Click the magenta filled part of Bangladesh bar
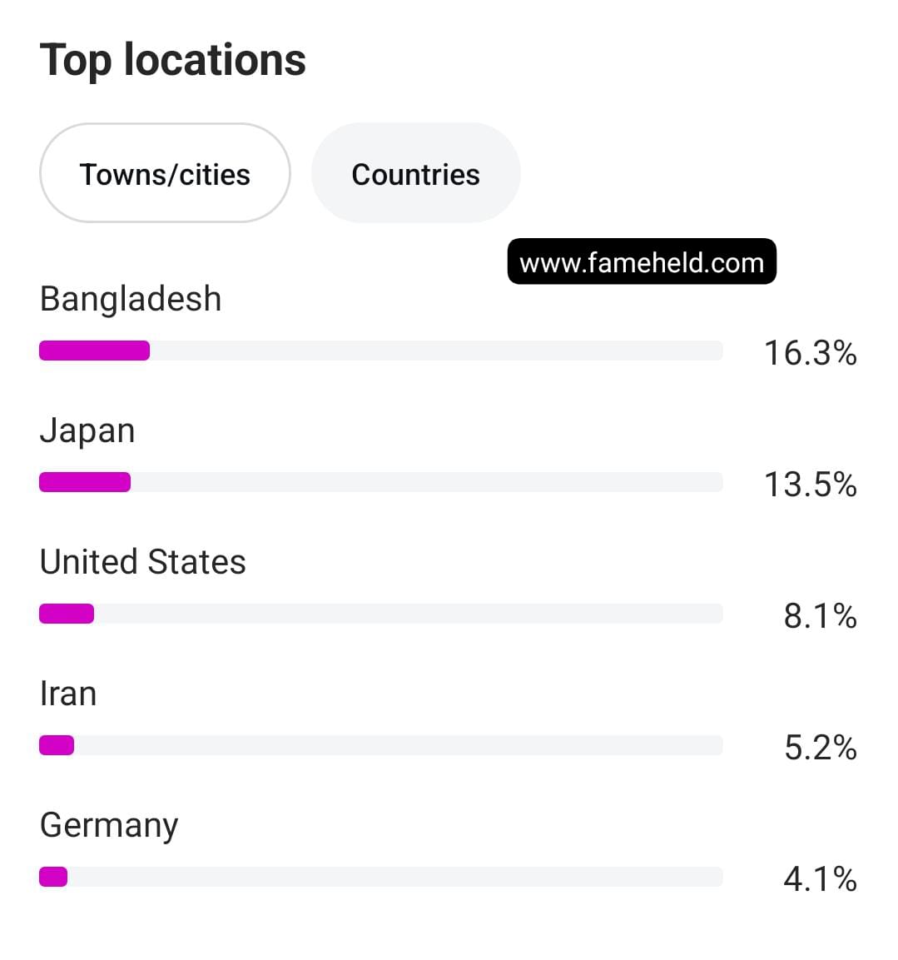This screenshot has width=898, height=960. [x=94, y=351]
